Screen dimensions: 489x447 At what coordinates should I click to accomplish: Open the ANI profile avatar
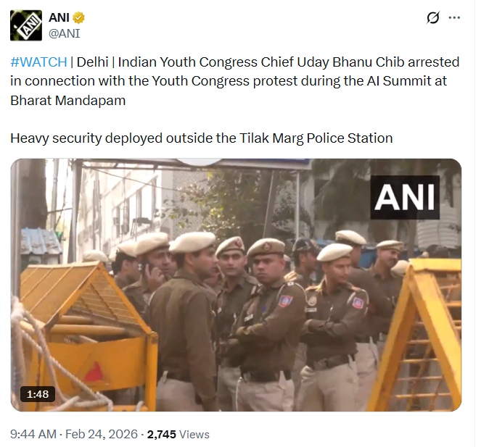coord(26,25)
